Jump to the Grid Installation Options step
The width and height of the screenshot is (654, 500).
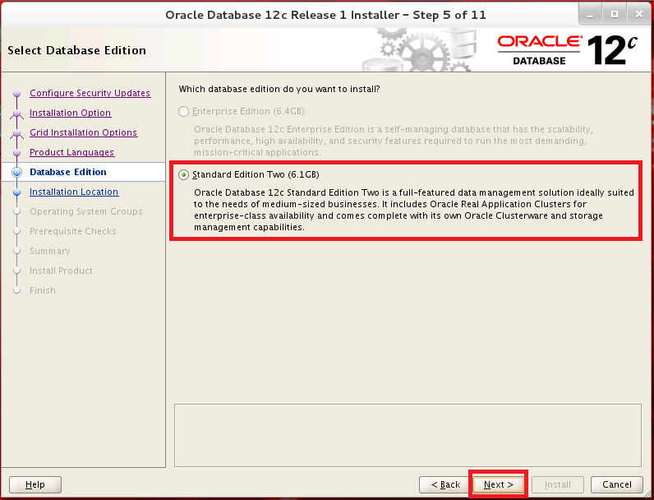[x=84, y=132]
